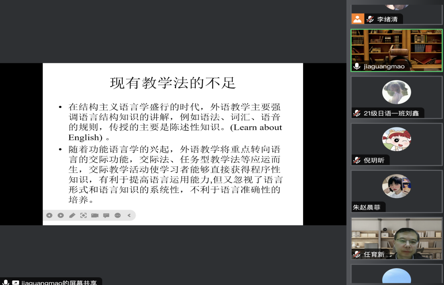Image resolution: width=444 pixels, height=285 pixels.
Task: Click 朱赵晨菲's profile avatar
Action: click(396, 186)
